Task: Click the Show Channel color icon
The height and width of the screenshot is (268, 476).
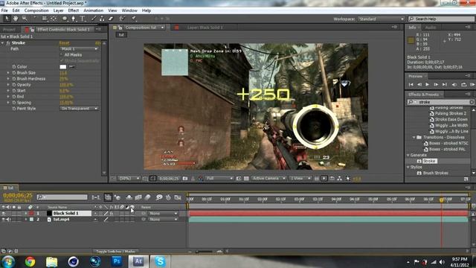Action: tap(201, 179)
